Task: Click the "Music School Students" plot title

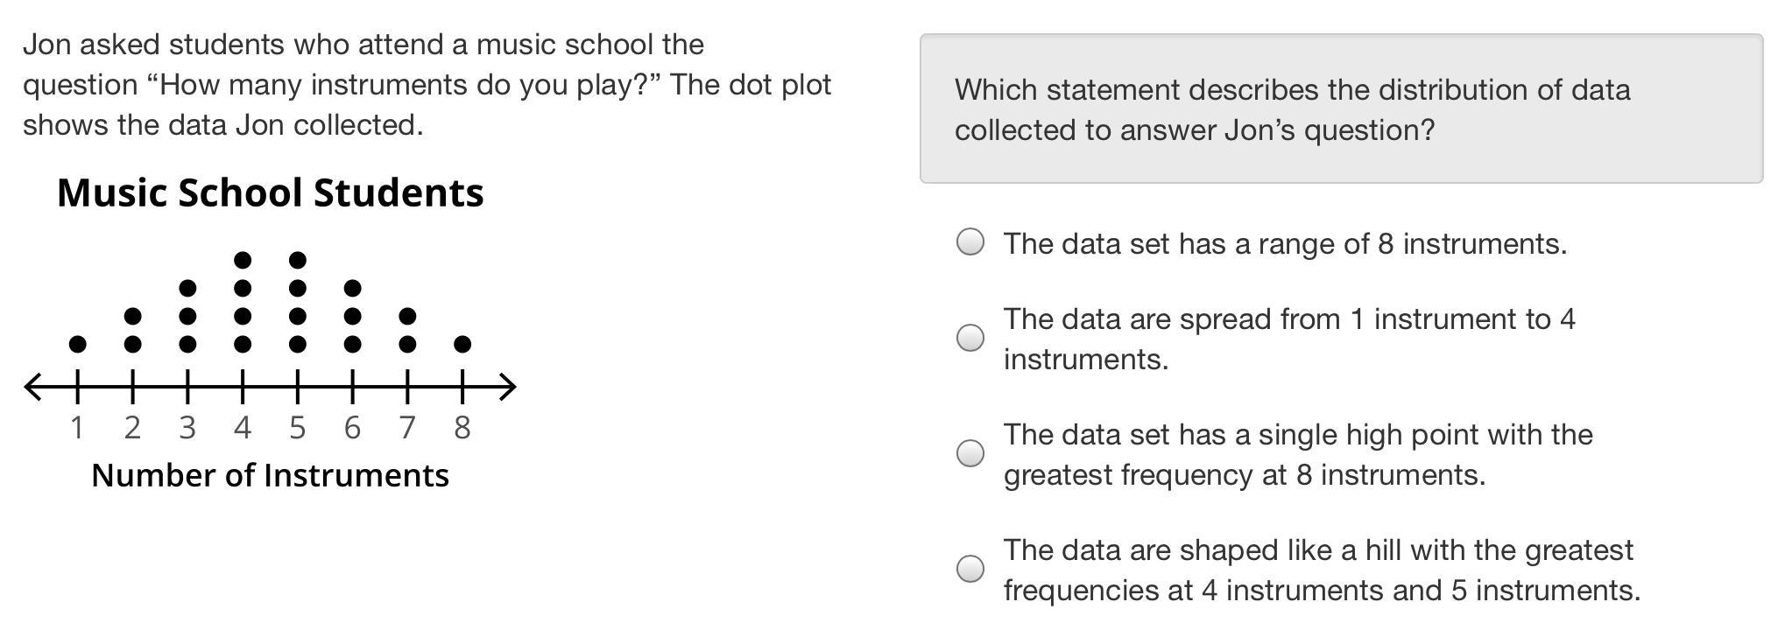Action: [x=270, y=192]
